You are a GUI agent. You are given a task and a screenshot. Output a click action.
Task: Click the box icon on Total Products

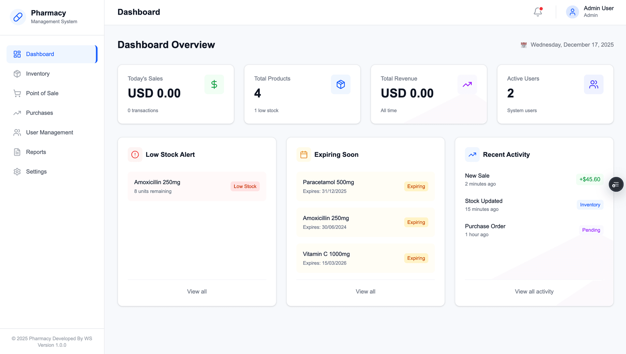(x=340, y=84)
